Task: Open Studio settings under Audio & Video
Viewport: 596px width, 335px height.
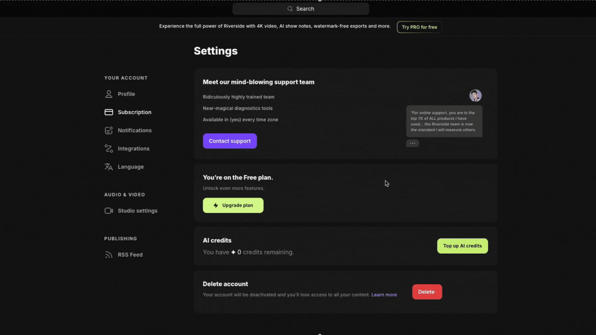Action: (138, 211)
